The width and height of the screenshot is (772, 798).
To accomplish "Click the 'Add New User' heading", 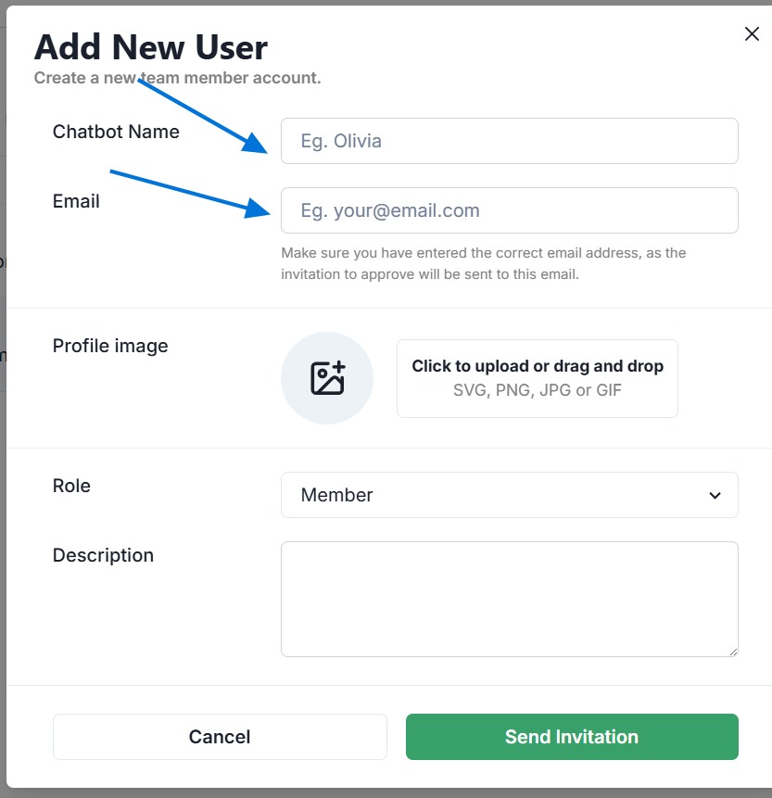I will click(x=150, y=46).
